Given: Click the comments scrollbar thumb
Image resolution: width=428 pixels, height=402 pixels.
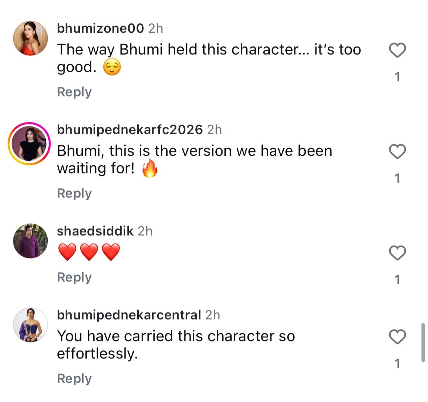Looking at the screenshot, I should 423,342.
